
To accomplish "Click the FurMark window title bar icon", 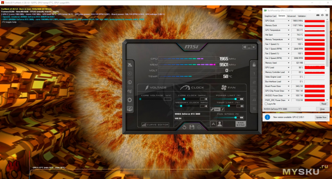I will click(2, 3).
